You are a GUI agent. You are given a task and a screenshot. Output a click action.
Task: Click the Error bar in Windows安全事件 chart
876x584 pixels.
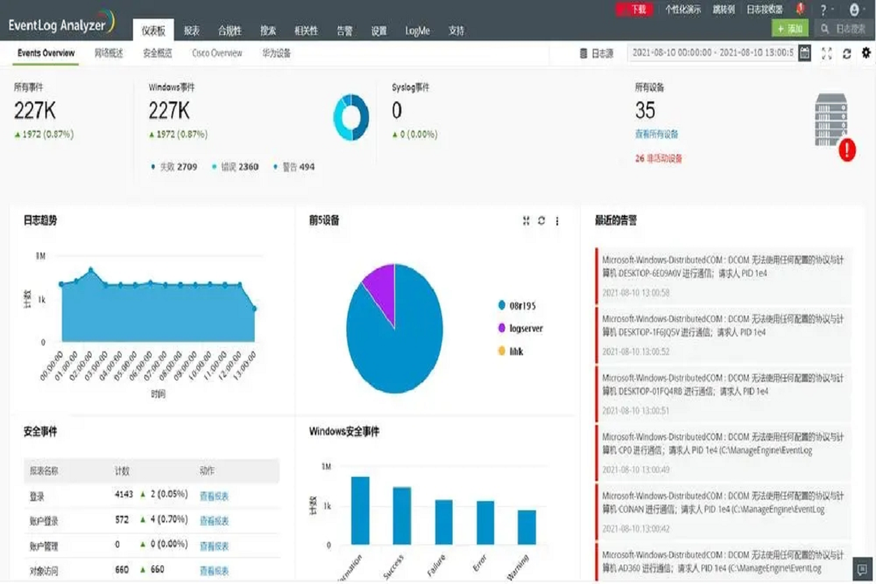click(485, 522)
